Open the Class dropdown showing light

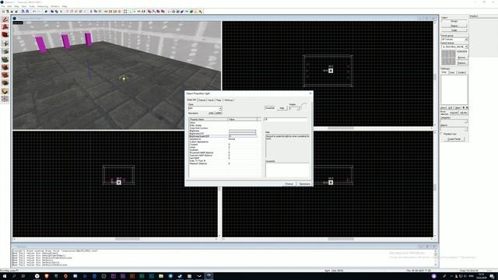(205, 109)
